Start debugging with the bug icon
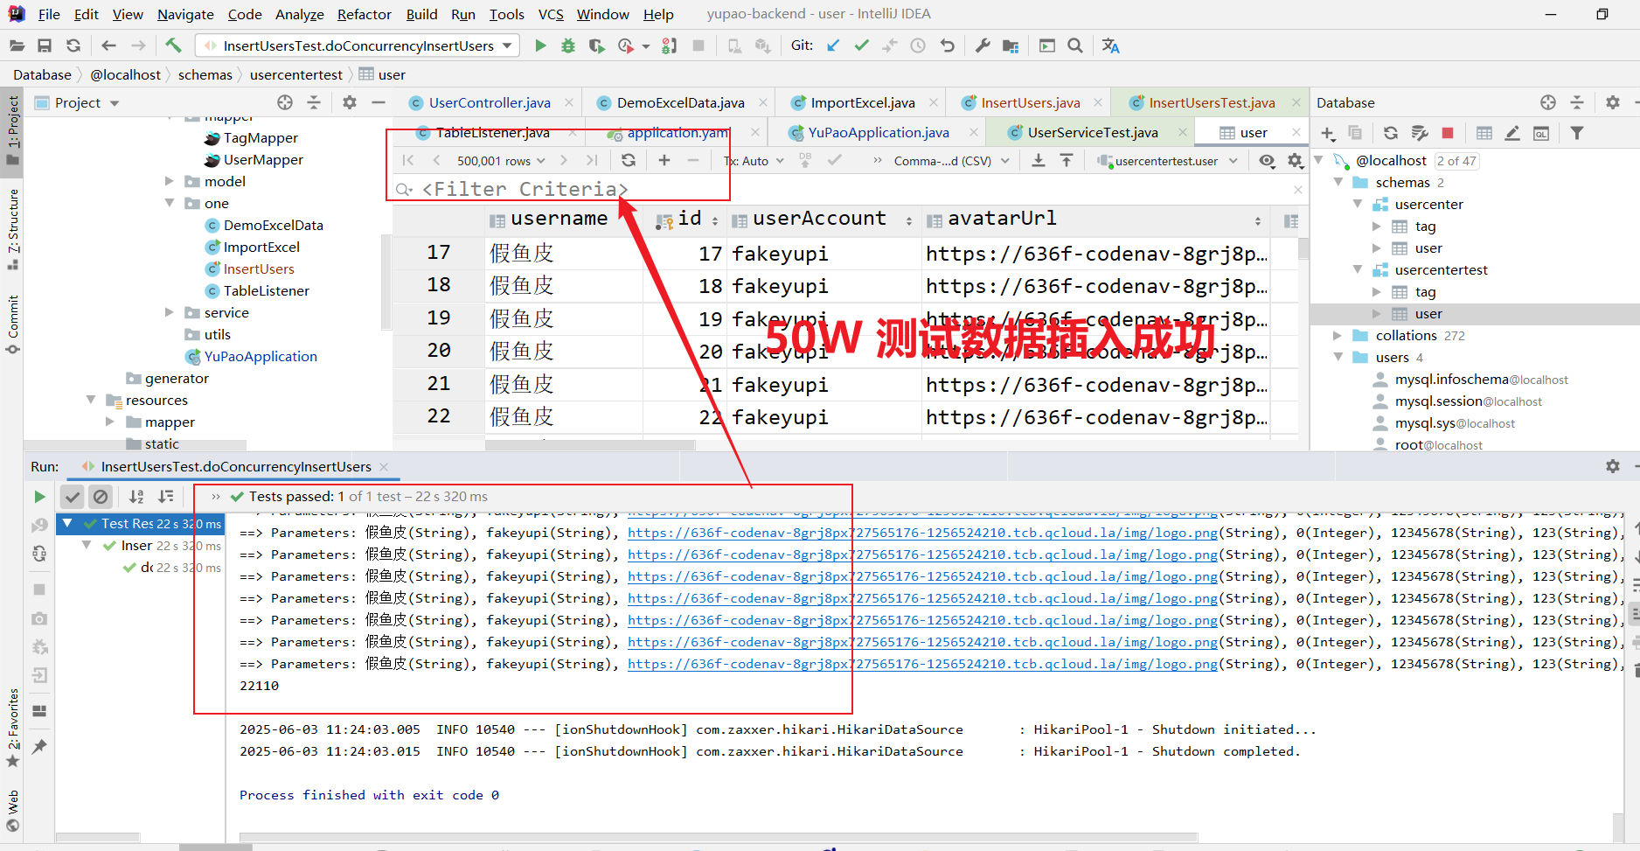 click(568, 45)
